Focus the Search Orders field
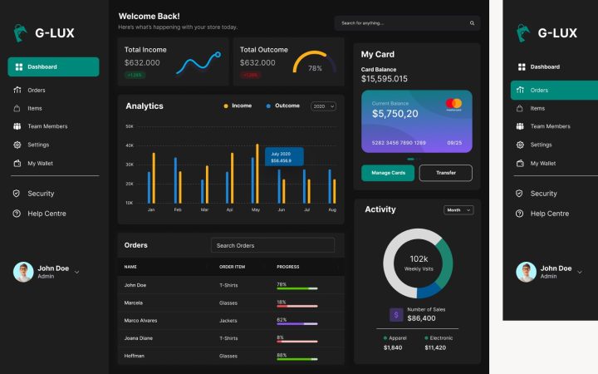 (x=272, y=245)
